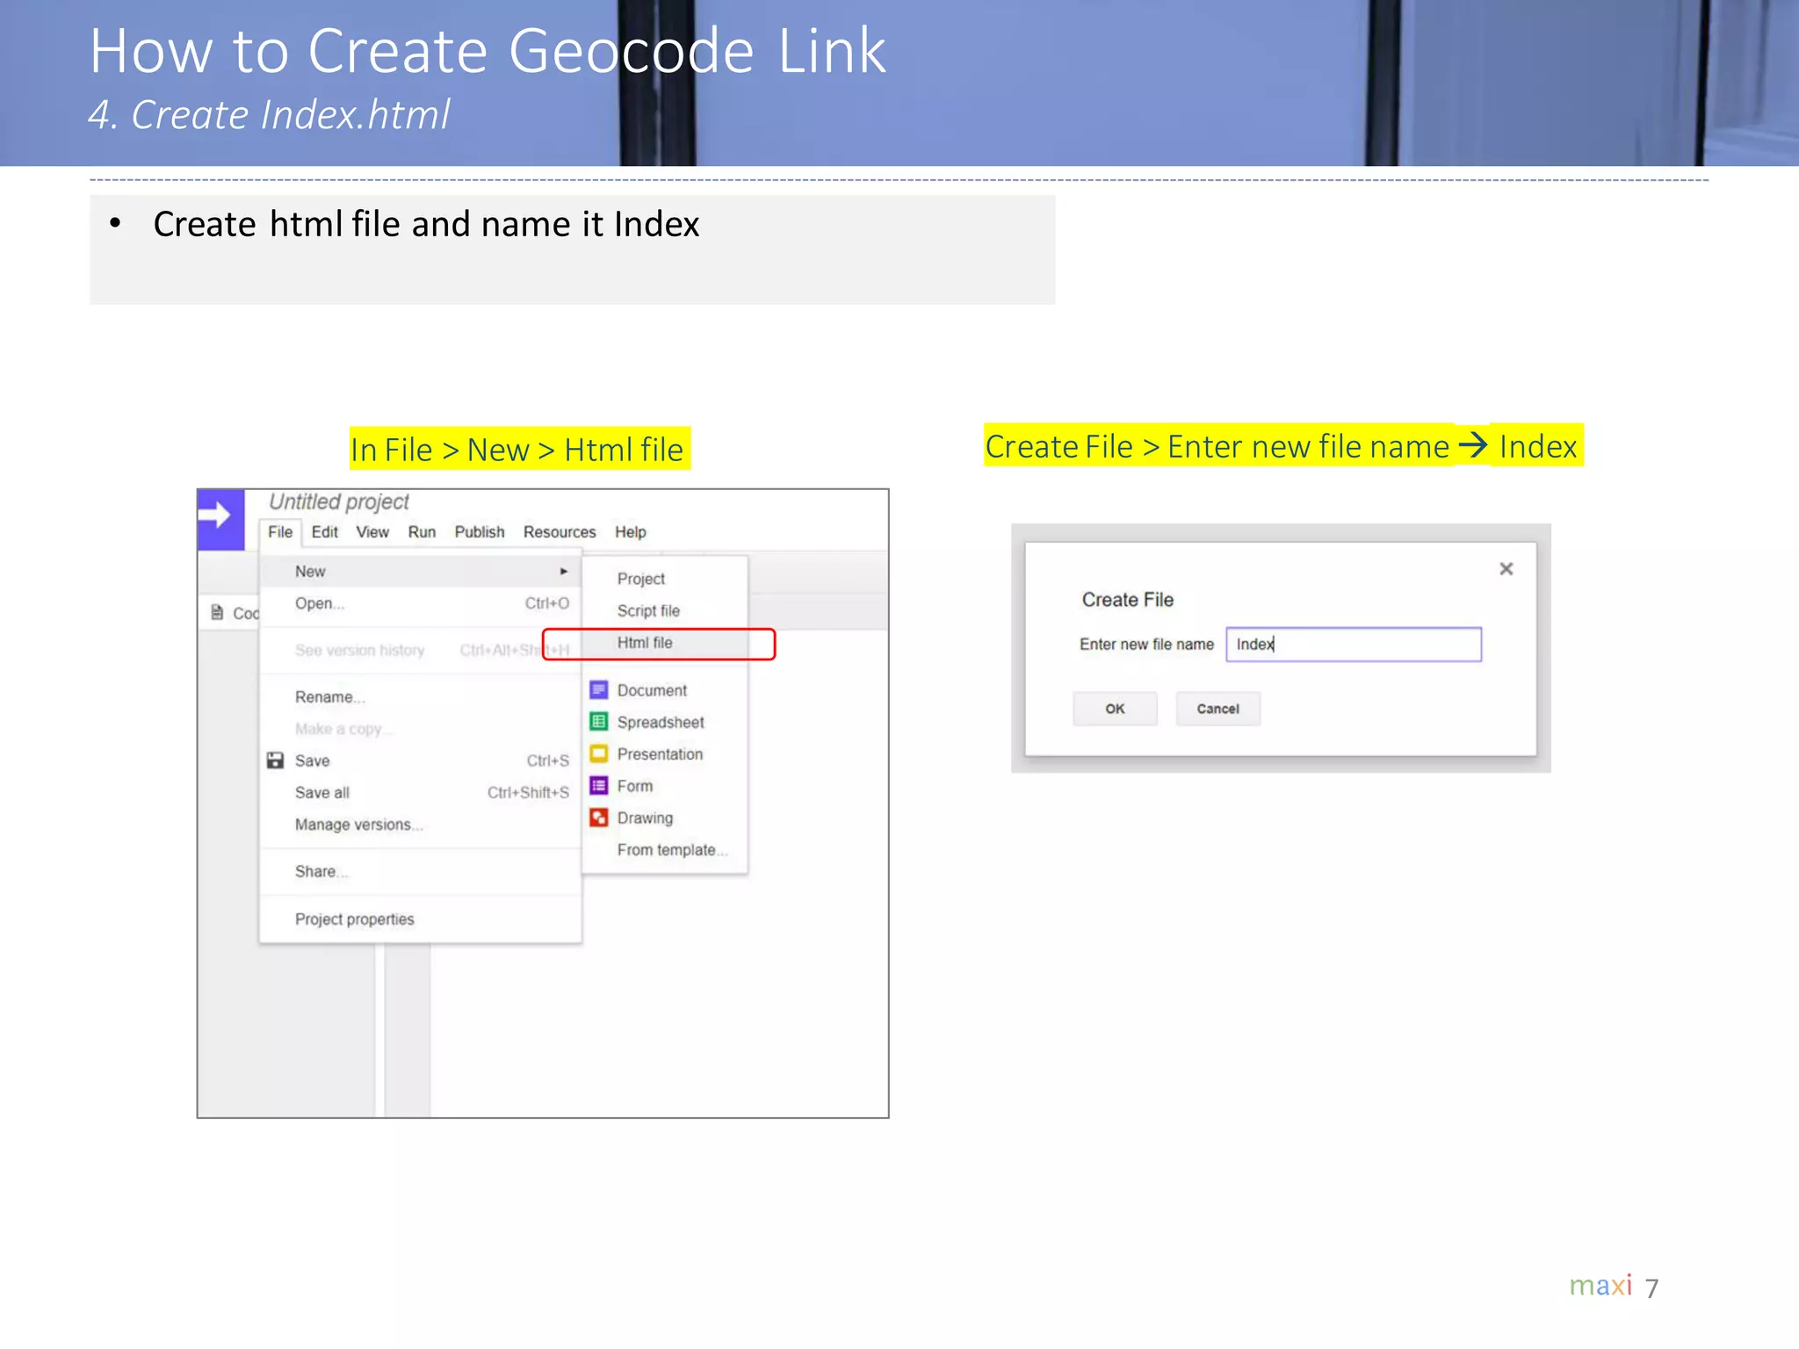Click the code file icon in sidebar
This screenshot has width=1799, height=1349.
tap(217, 612)
